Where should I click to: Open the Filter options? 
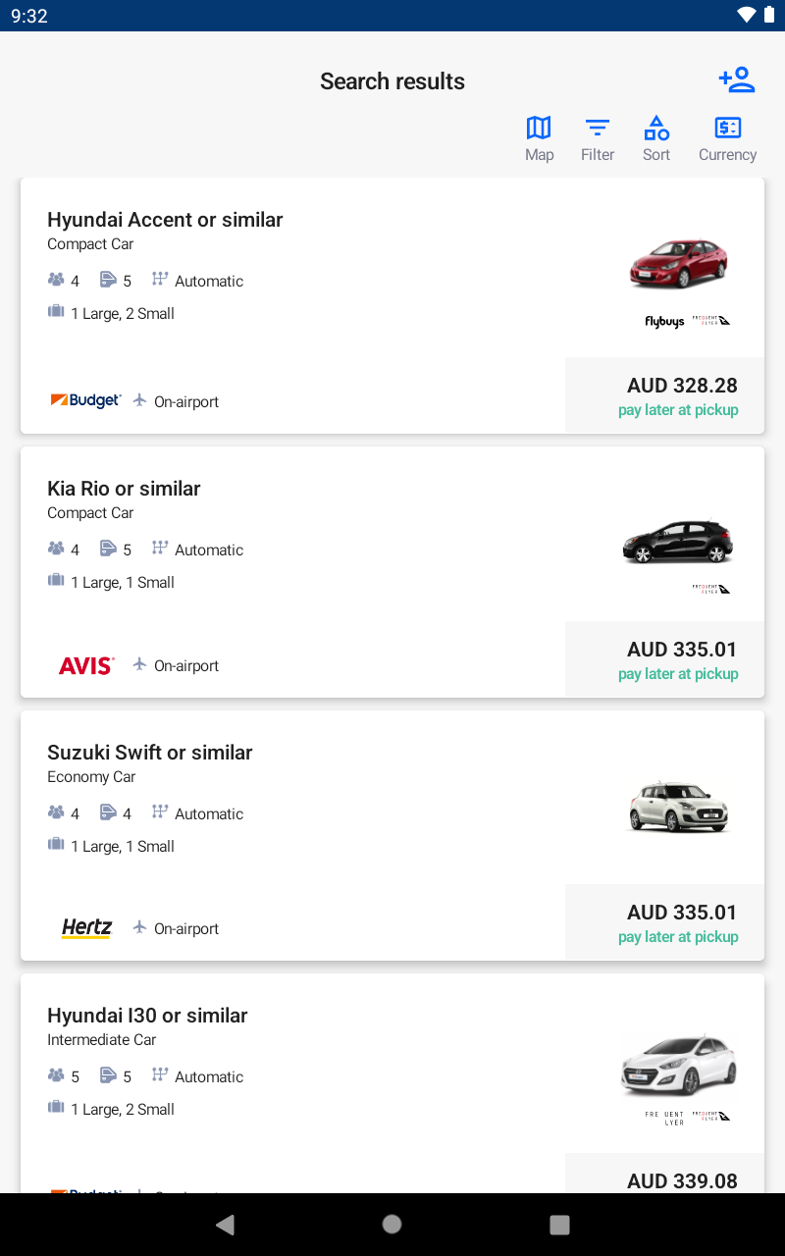[597, 138]
